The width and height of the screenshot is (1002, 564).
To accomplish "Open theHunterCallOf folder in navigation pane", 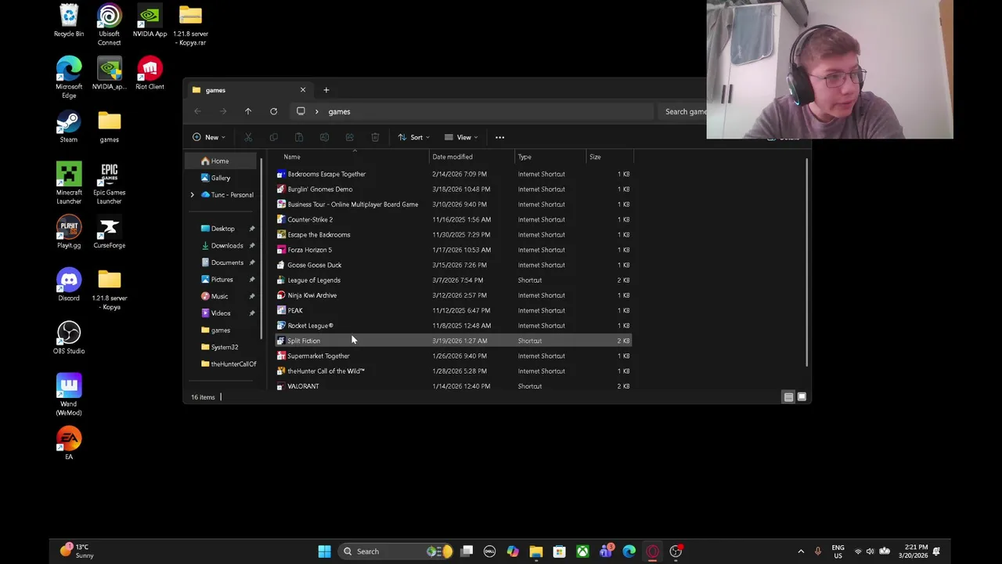I will (x=233, y=364).
